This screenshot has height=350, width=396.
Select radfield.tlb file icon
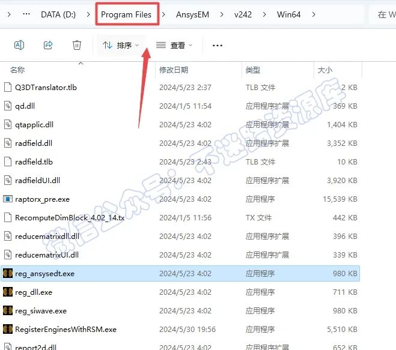pos(8,161)
